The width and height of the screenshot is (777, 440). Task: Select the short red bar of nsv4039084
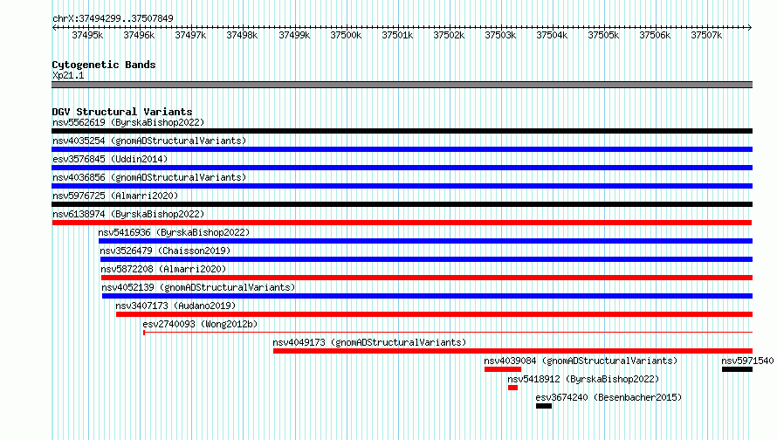coord(503,369)
